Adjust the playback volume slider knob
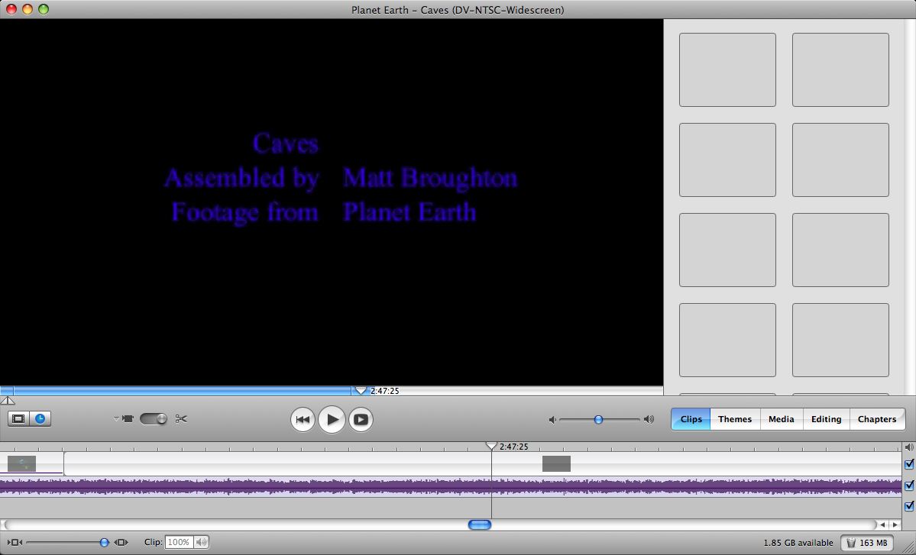The width and height of the screenshot is (916, 555). click(598, 420)
